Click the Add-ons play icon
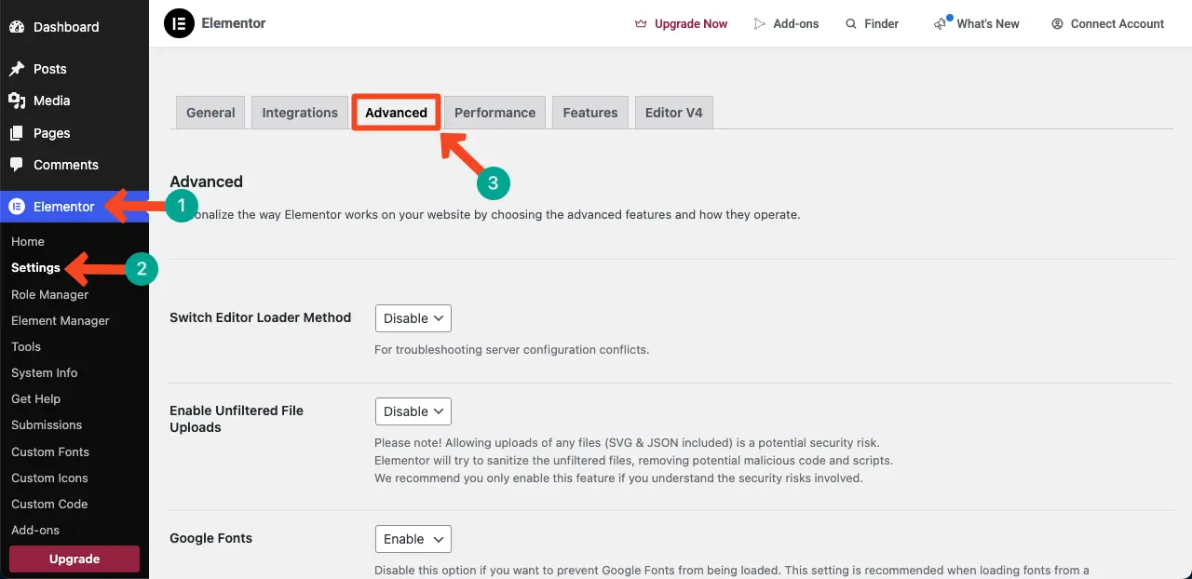 pos(760,23)
